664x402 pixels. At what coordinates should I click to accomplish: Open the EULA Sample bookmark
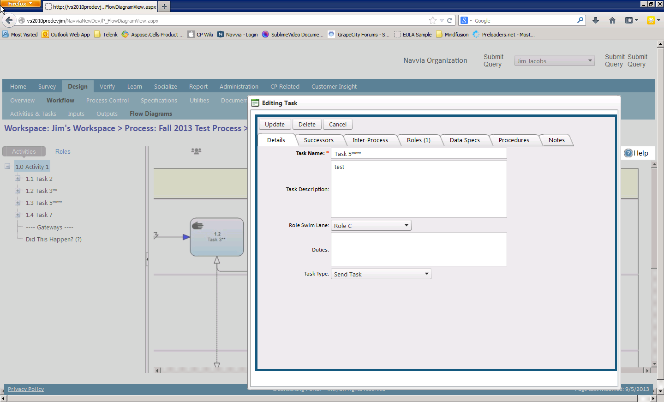(x=413, y=35)
